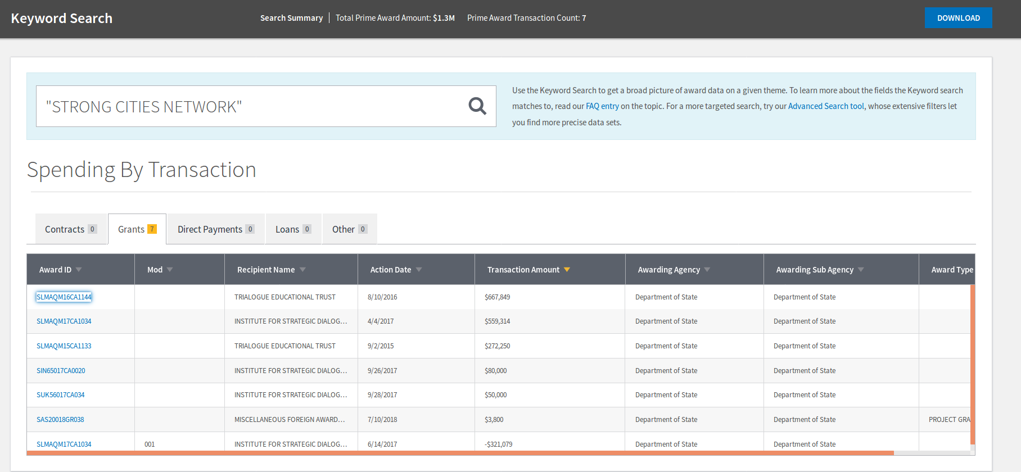Click Total Prime Award Amount summary

[395, 18]
